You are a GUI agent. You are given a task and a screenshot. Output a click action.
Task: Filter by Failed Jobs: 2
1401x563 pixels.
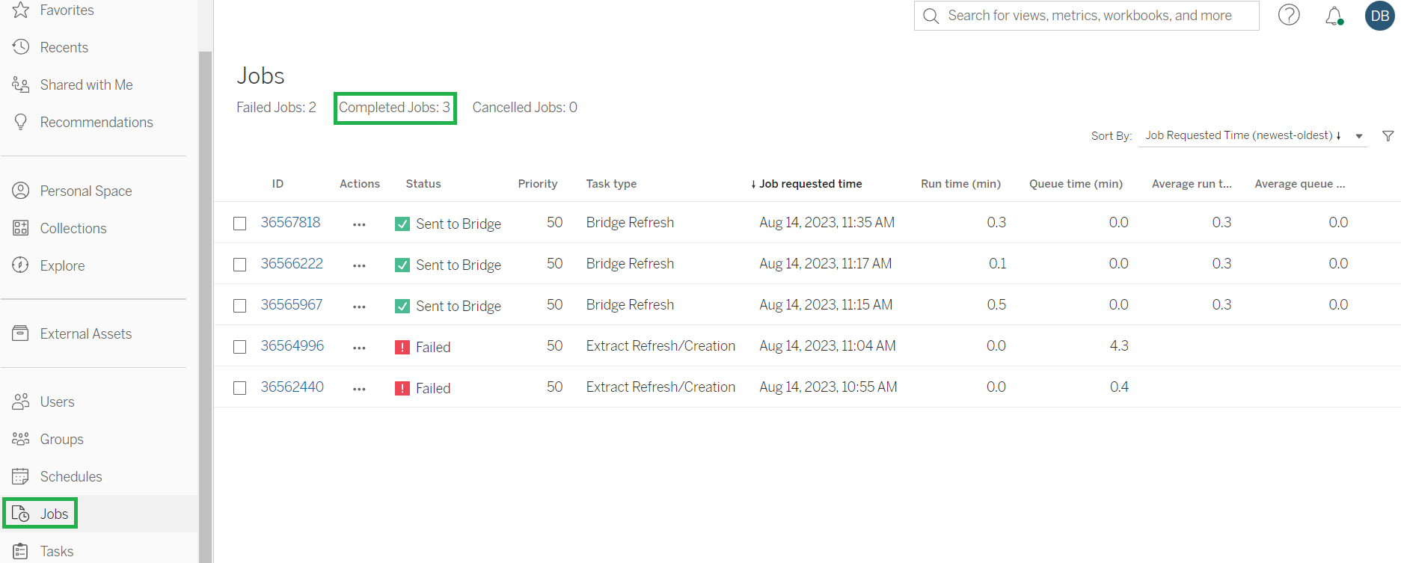point(276,107)
